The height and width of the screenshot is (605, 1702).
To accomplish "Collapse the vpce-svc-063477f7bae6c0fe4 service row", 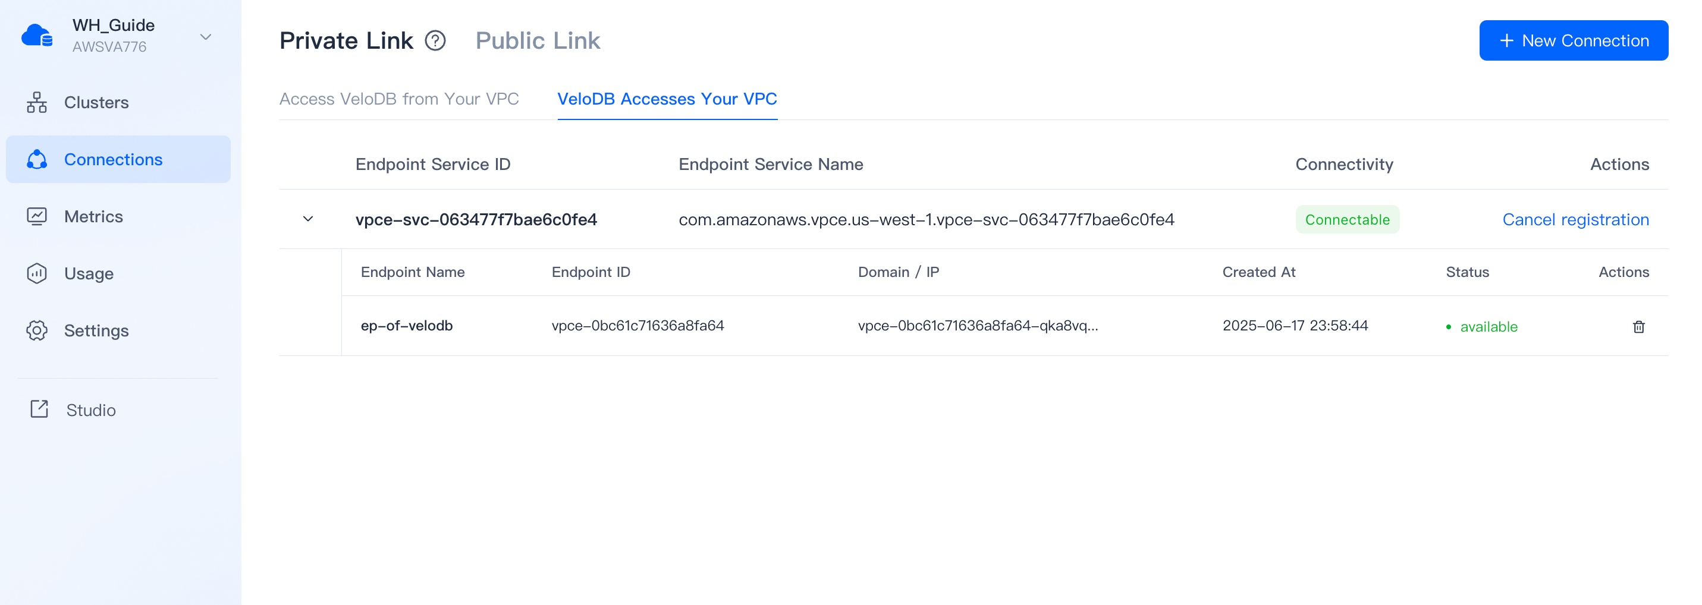I will point(307,219).
